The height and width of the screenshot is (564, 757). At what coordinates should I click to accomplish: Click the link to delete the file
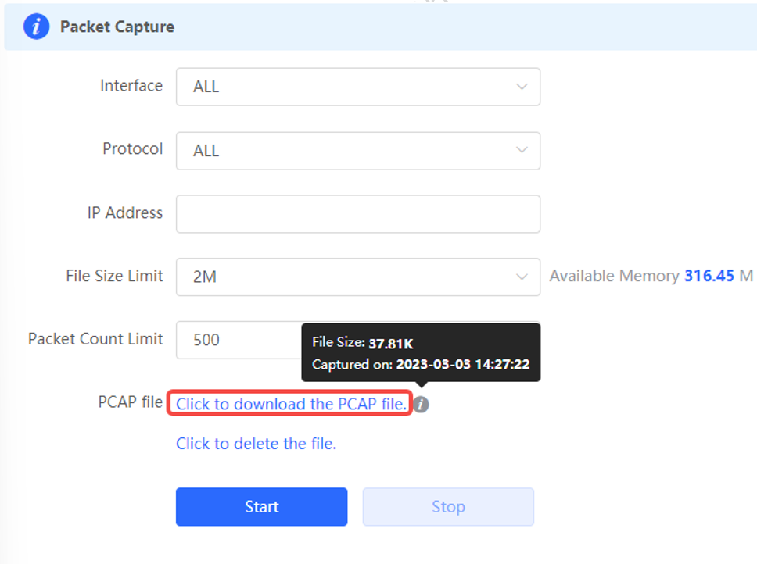click(x=256, y=444)
